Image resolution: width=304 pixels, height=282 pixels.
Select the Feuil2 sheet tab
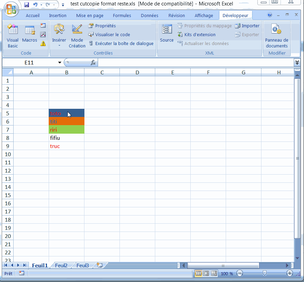(x=61, y=265)
